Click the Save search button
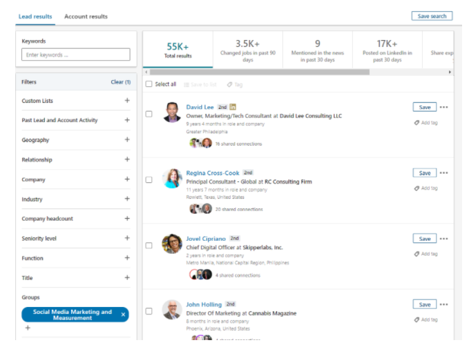The image size is (469, 356). click(432, 16)
